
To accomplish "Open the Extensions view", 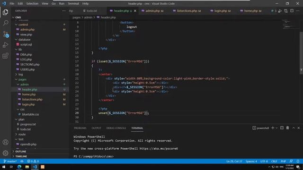I will [5, 56].
